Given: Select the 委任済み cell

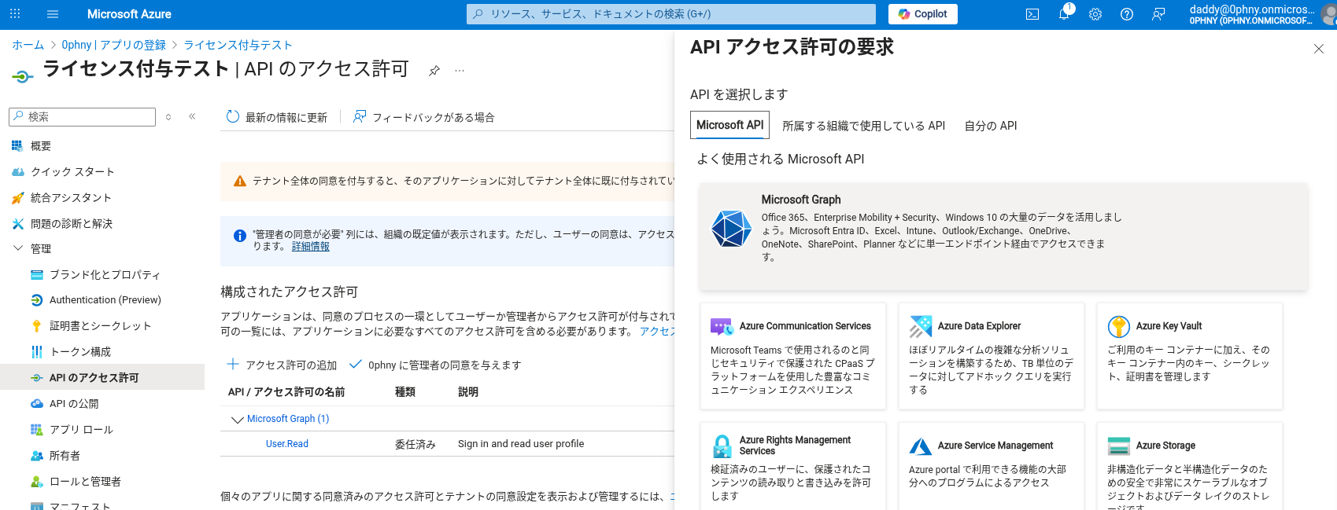Looking at the screenshot, I should tap(416, 444).
